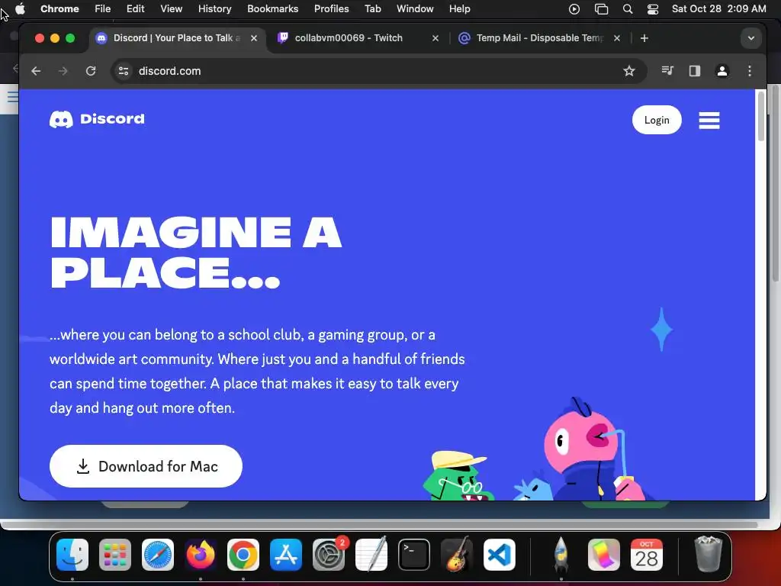
Task: Open Chrome three-dot menu
Action: tap(749, 71)
